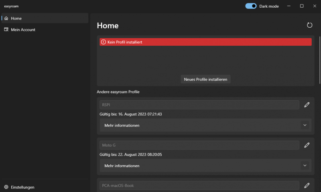Open Mein Account page
Viewport: 321px width, 192px height.
45,29
